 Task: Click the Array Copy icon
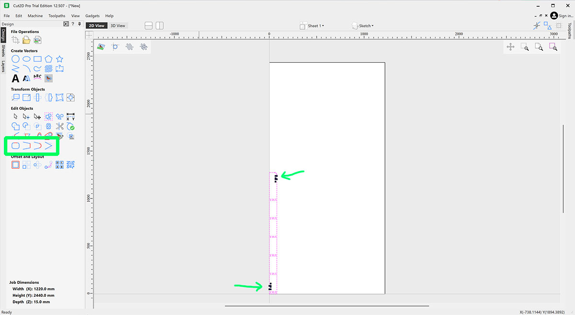coord(26,164)
